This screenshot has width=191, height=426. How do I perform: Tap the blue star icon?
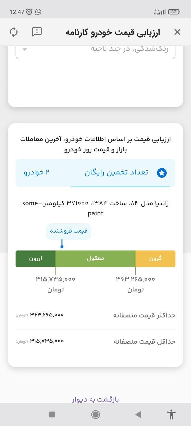pyautogui.click(x=162, y=173)
